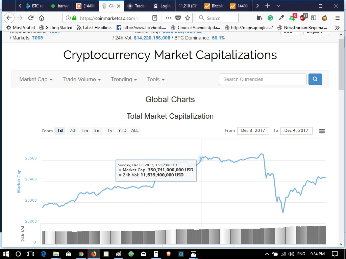Switch to the Login tab
The width and height of the screenshot is (346, 259).
(163, 6)
